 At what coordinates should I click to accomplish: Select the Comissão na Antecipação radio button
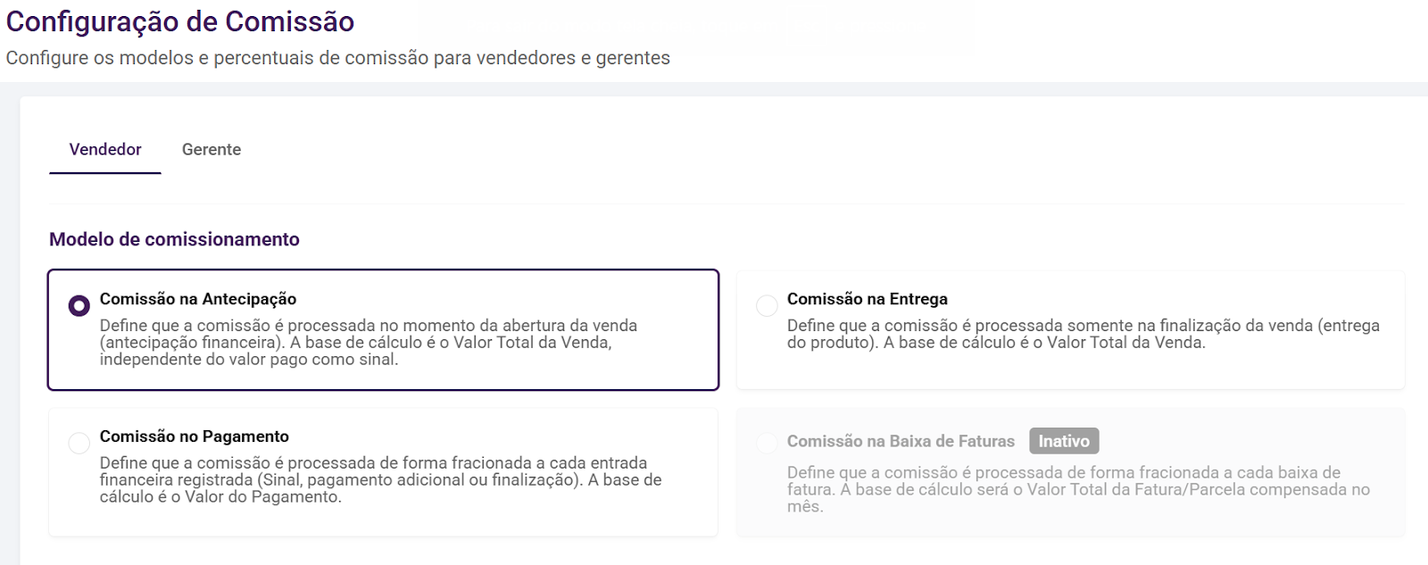tap(79, 306)
